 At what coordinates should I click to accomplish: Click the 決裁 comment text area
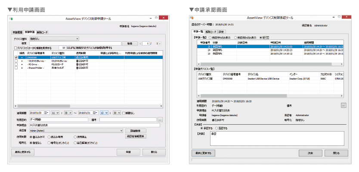(x=277, y=138)
